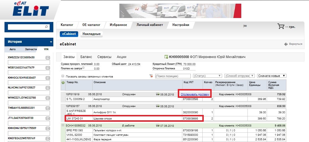Switch to the Баланс tab
309x142 pixels.
86,57
